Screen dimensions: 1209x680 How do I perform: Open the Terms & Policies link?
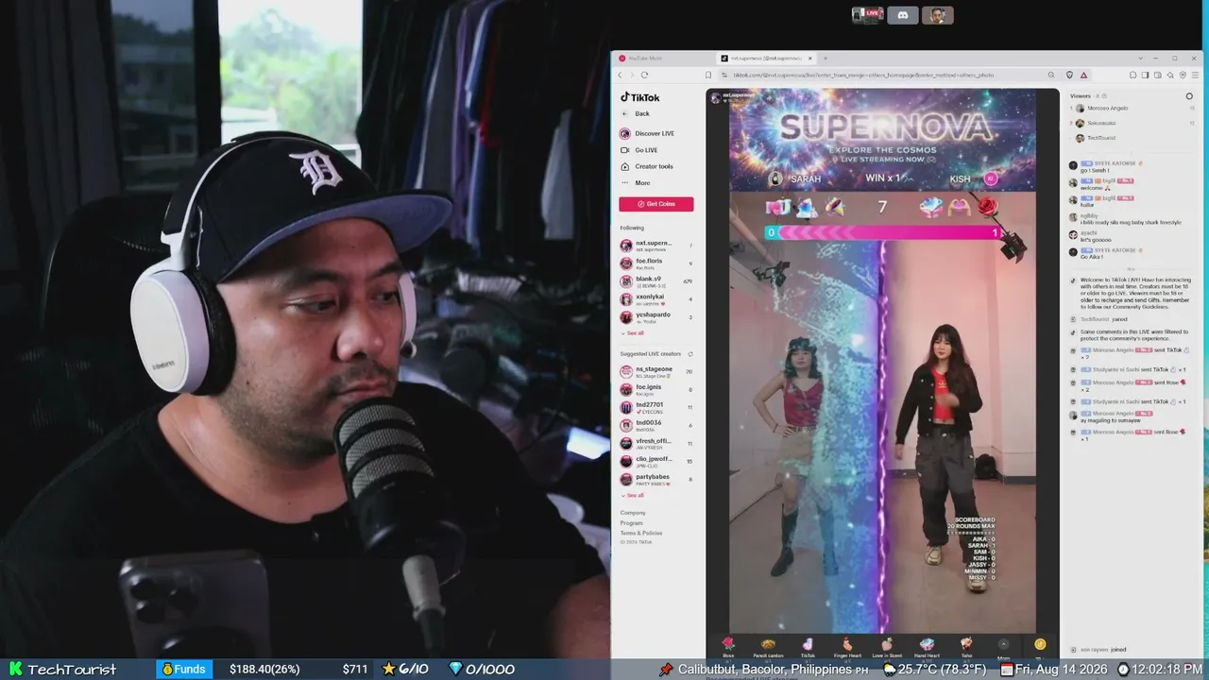[641, 534]
